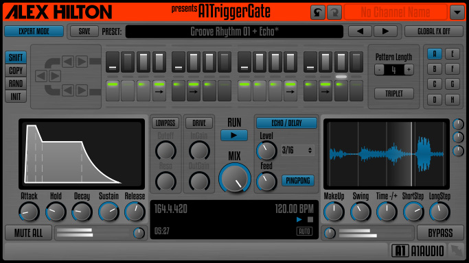
Task: Click the echo Level knob
Action: point(266,151)
